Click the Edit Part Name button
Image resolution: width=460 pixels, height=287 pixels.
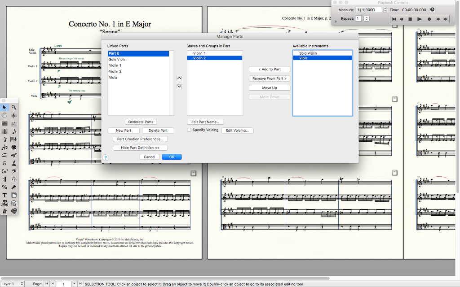point(205,122)
